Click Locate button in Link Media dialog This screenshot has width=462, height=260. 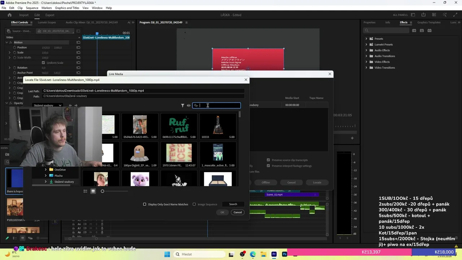point(317,182)
